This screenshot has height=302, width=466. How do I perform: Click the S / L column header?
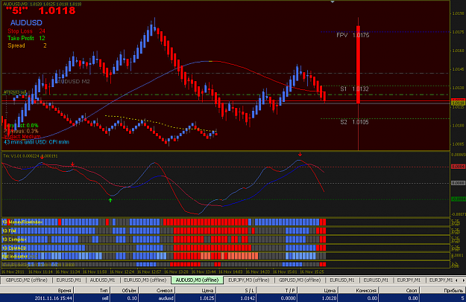click(236, 290)
